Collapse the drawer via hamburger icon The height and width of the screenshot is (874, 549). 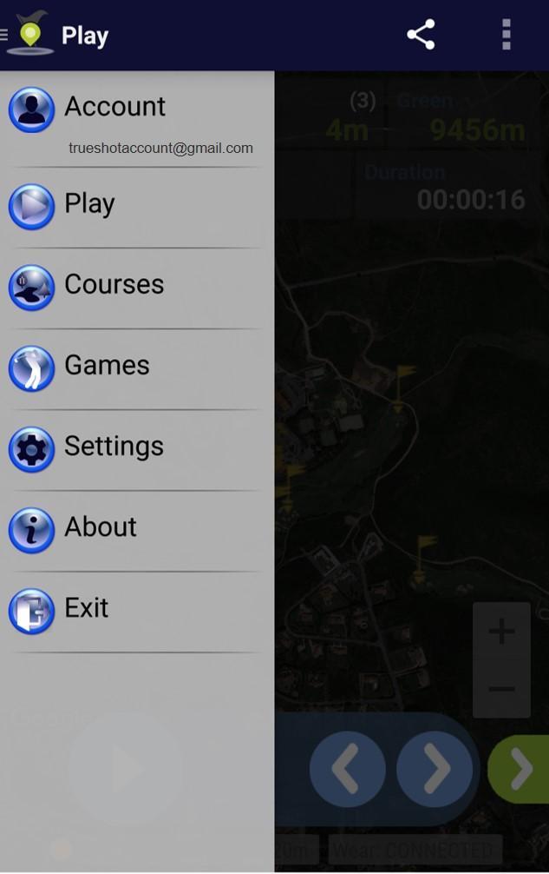(3, 35)
